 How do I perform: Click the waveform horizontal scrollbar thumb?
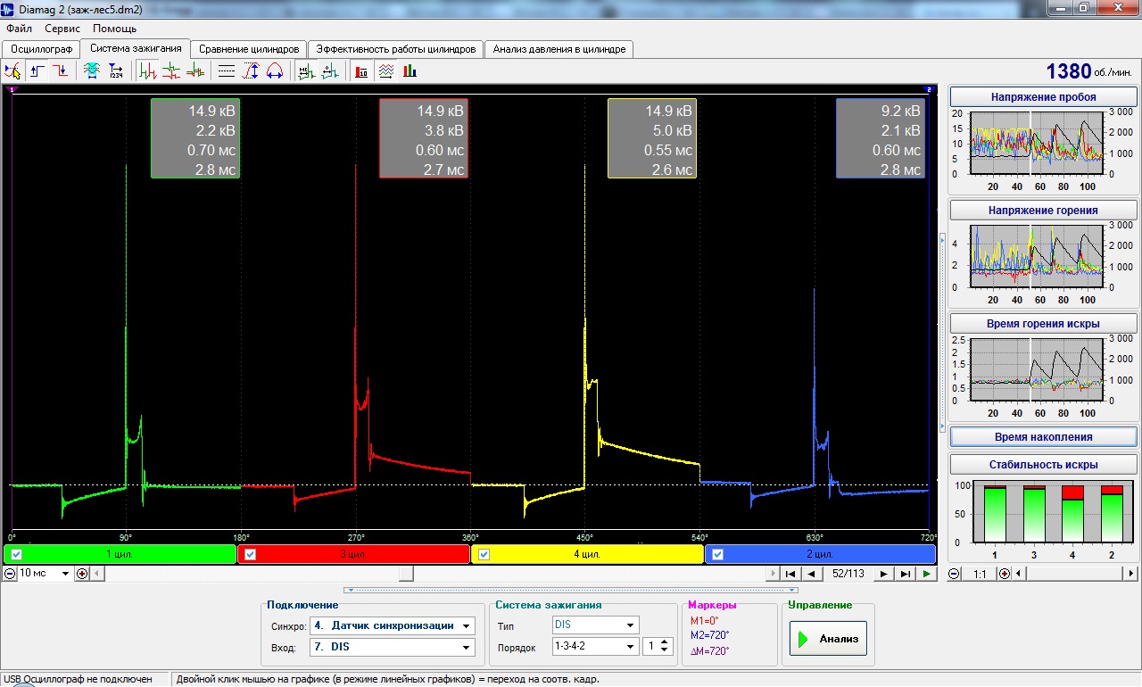tap(406, 574)
